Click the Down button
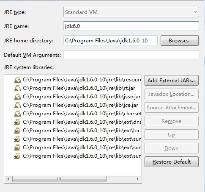This screenshot has height=192, width=205. pos(172,148)
